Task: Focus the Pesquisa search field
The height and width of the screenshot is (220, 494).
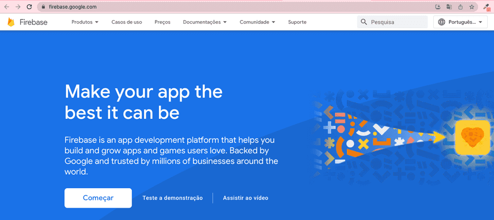Action: coord(393,22)
